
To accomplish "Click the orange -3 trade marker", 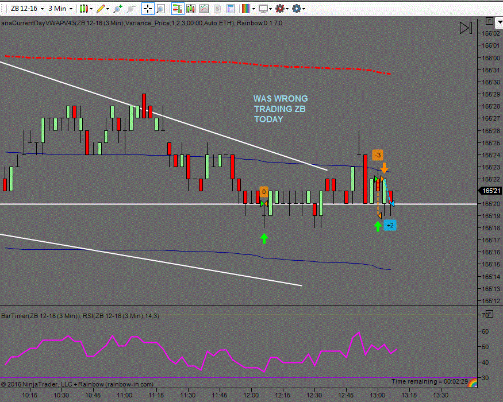I will (378, 155).
